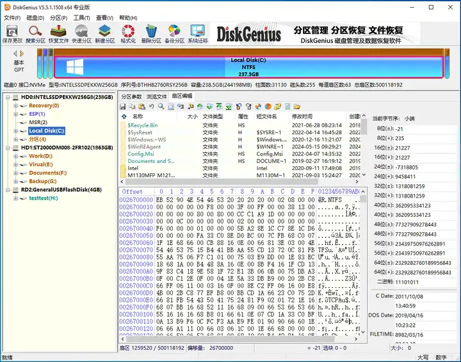Screen dimensions: 461x362
Task: Select the Intel folder row
Action: click(x=240, y=168)
